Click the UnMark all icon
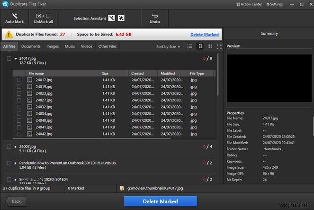 coord(43,16)
